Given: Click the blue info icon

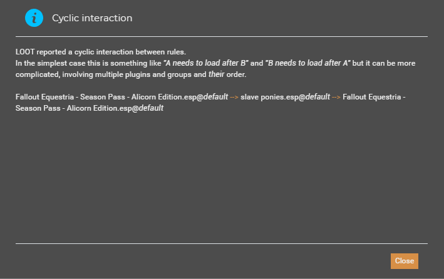Looking at the screenshot, I should coord(34,18).
